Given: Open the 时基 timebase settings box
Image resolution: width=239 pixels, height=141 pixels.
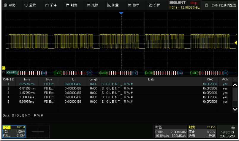Looking at the screenshot, I should [171, 131].
